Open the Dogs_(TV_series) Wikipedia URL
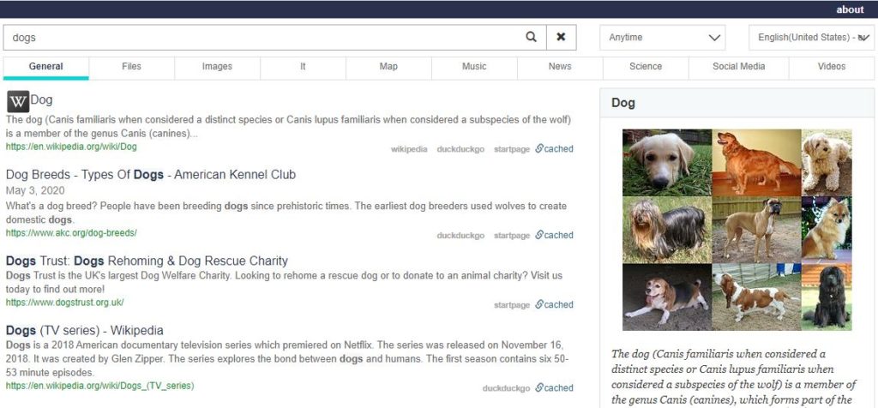Viewport: 878px width, 408px height. [99, 386]
